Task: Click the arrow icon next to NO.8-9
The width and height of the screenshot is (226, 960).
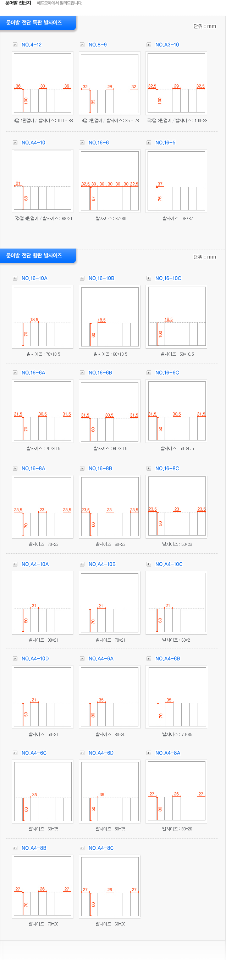Action: pyautogui.click(x=82, y=45)
